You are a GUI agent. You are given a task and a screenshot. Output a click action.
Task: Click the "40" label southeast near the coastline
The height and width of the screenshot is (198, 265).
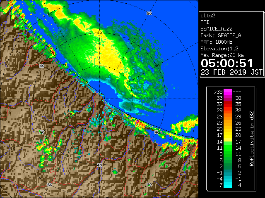click(157, 132)
